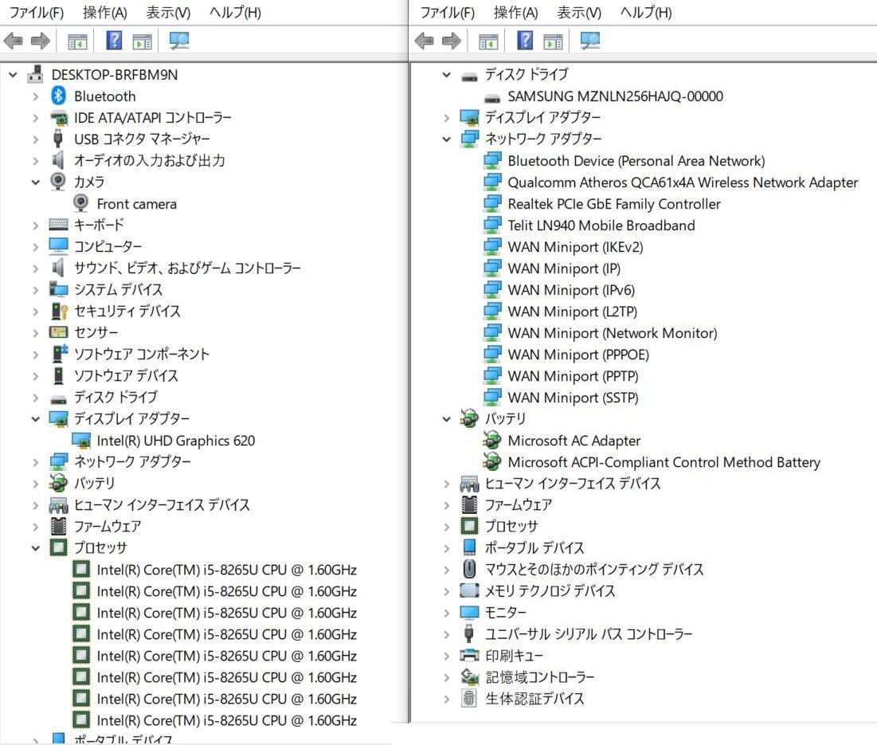Image resolution: width=877 pixels, height=745 pixels.
Task: Click the USB コネクタ マネージャー plug icon
Action: tap(57, 138)
